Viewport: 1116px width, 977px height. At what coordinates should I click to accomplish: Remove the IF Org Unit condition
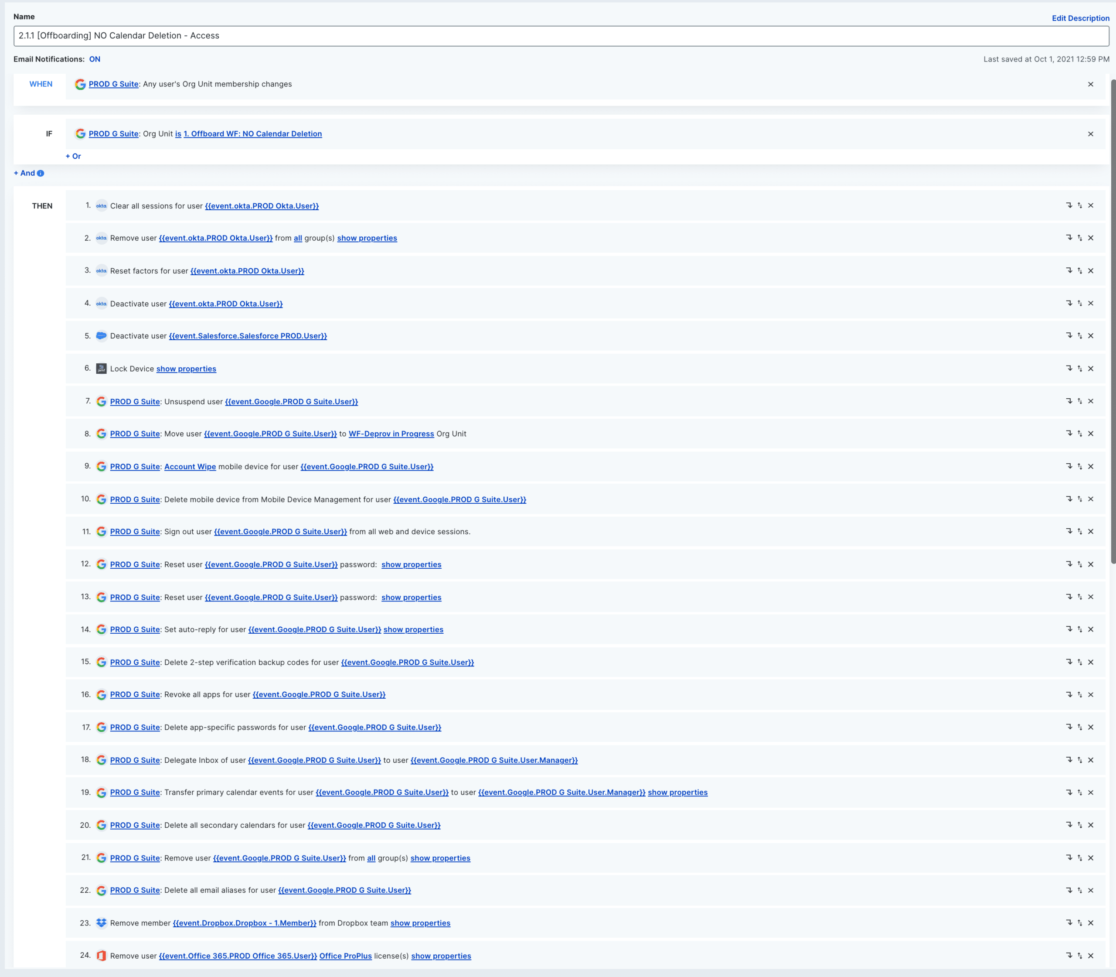[1090, 134]
